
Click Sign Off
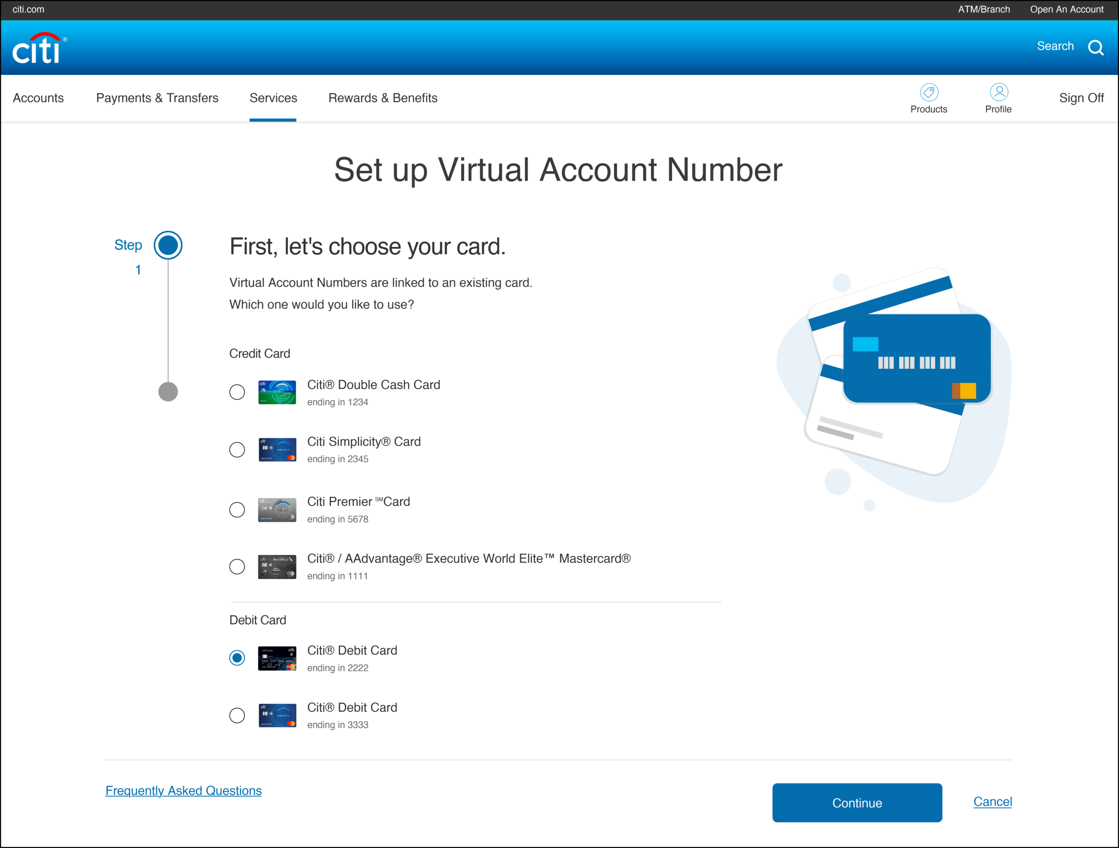(x=1081, y=98)
